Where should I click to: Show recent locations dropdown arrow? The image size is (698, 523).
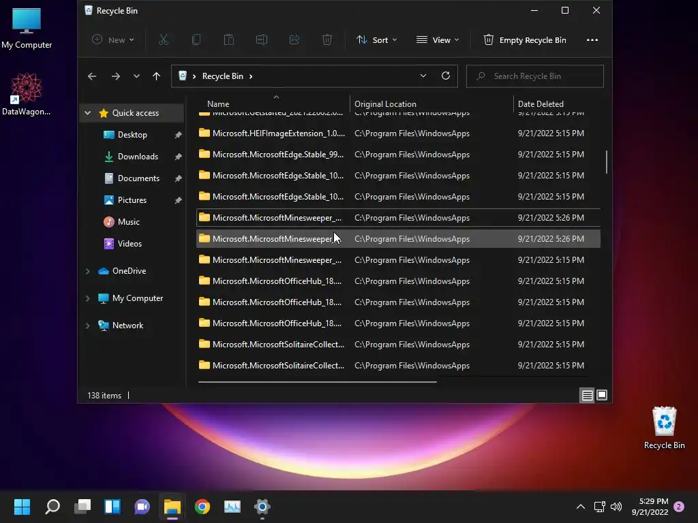pos(136,76)
